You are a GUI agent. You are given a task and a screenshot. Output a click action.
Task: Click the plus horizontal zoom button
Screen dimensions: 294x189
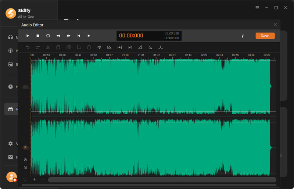click(x=34, y=179)
